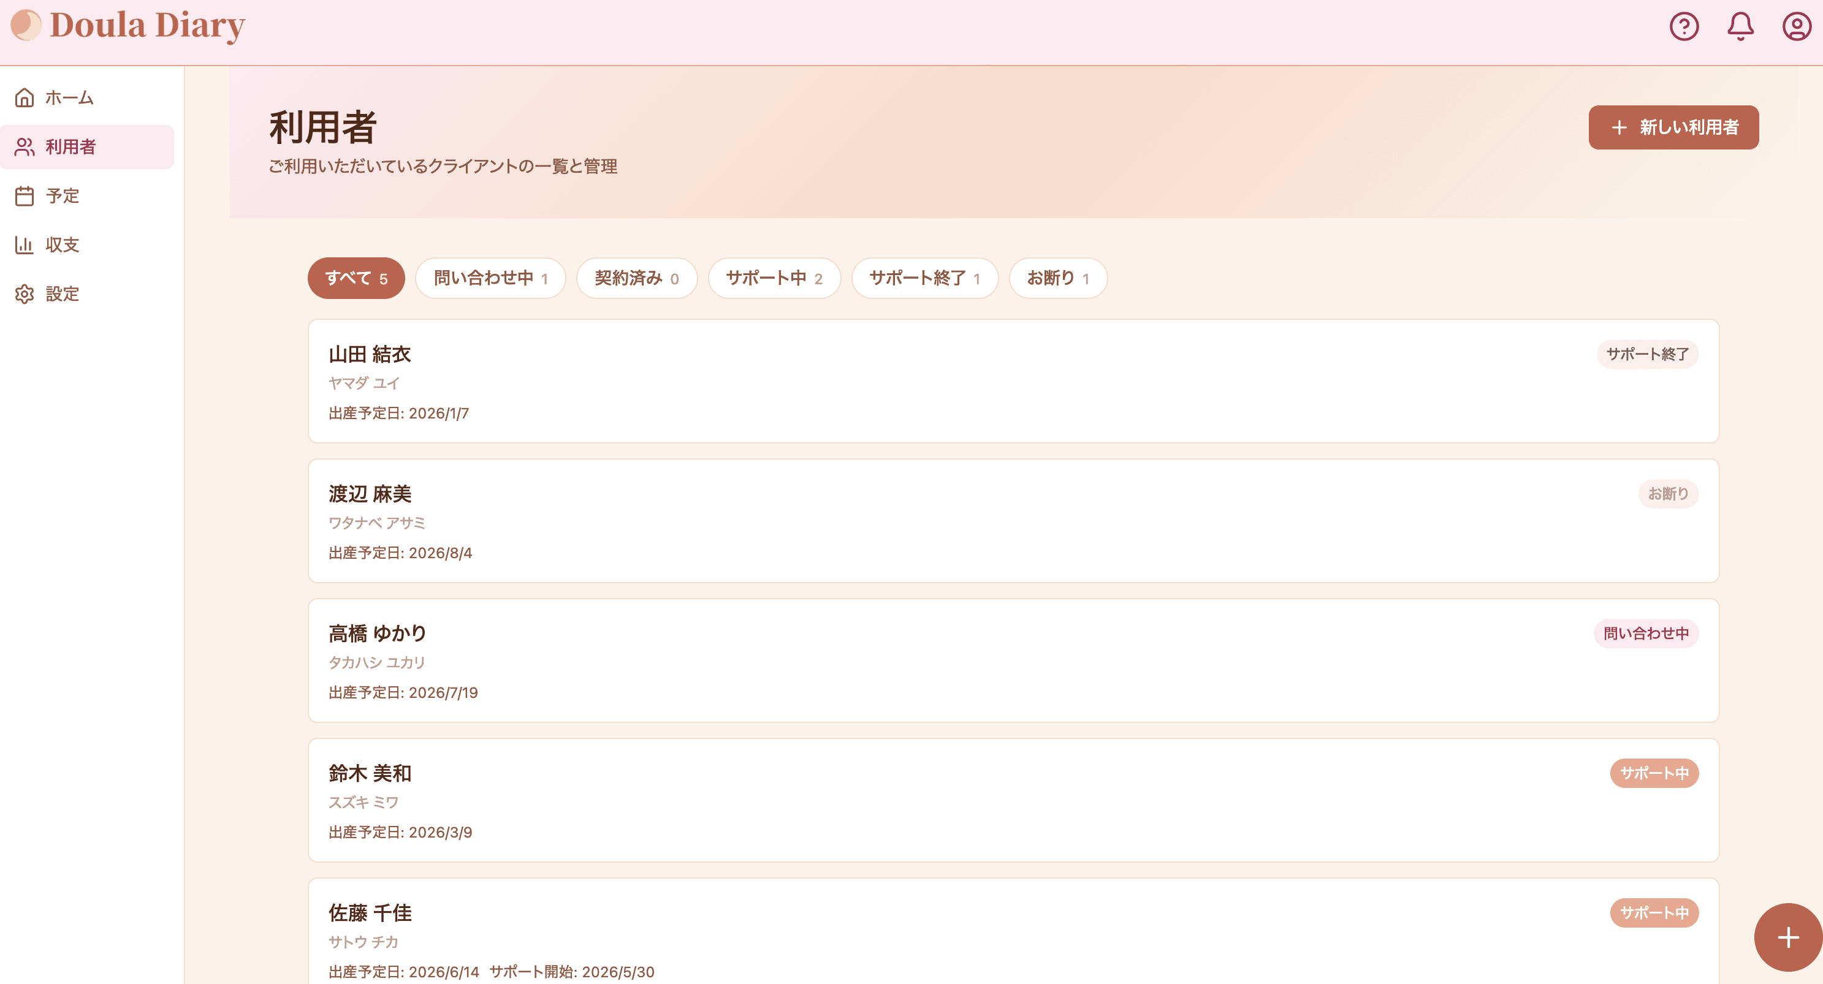This screenshot has height=984, width=1823.
Task: Click 出産予定日: 2026/8/4 text
Action: click(x=400, y=553)
